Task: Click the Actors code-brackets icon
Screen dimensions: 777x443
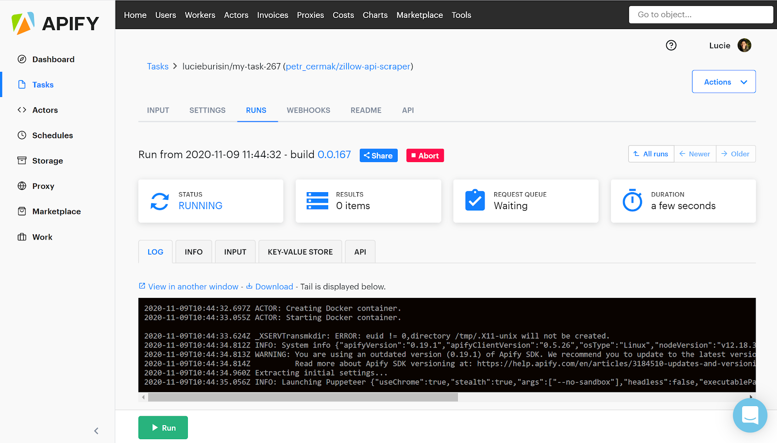Action: pyautogui.click(x=22, y=110)
